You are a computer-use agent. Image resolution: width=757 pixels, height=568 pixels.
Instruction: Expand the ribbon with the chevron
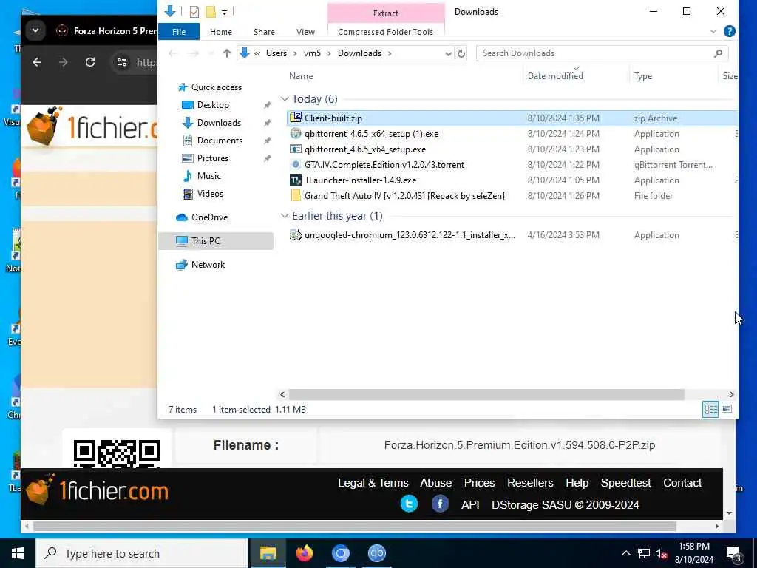[x=713, y=32]
